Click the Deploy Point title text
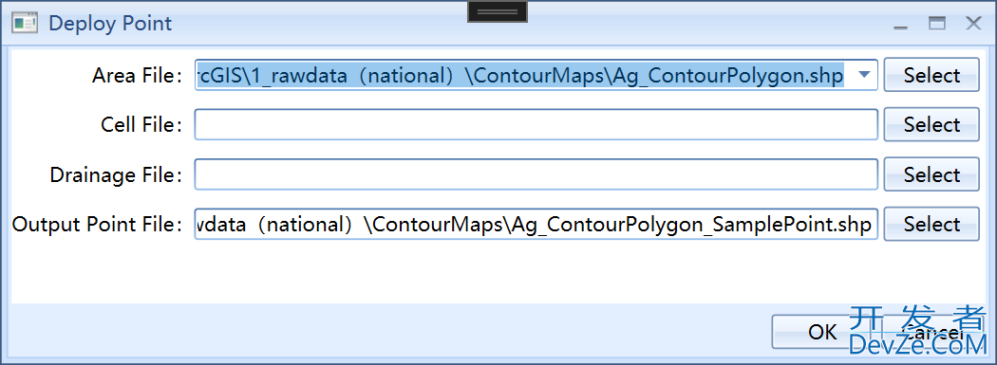The image size is (997, 365). click(110, 24)
